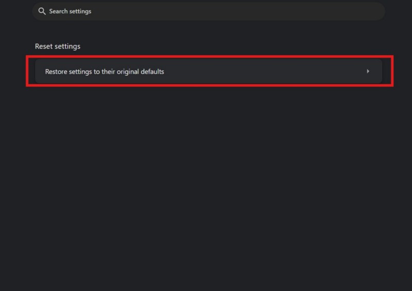The image size is (412, 291).
Task: Click the "Reset settings" title text
Action: pos(58,46)
